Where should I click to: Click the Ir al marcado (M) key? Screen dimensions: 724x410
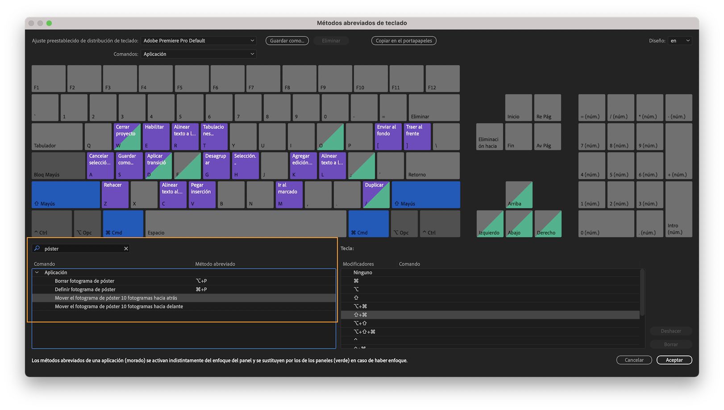(x=289, y=194)
